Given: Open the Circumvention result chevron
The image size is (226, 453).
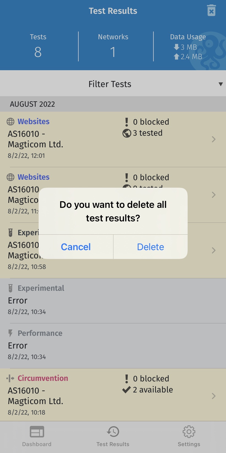Looking at the screenshot, I should [214, 396].
